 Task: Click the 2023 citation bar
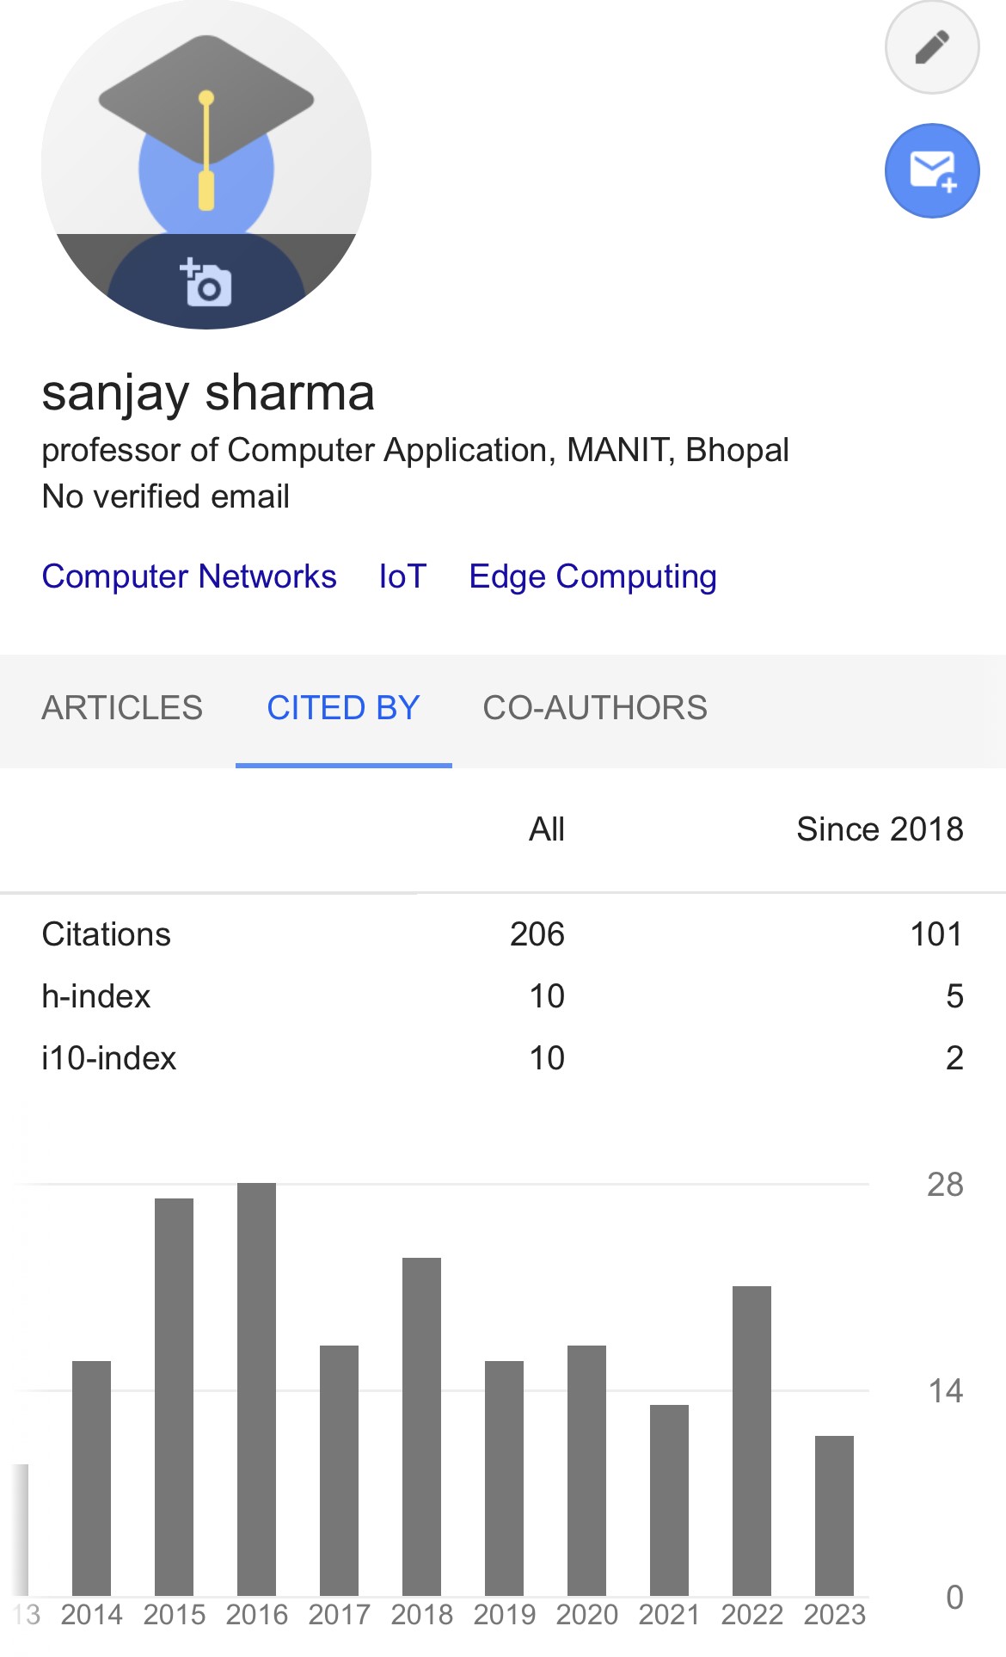tap(834, 1515)
